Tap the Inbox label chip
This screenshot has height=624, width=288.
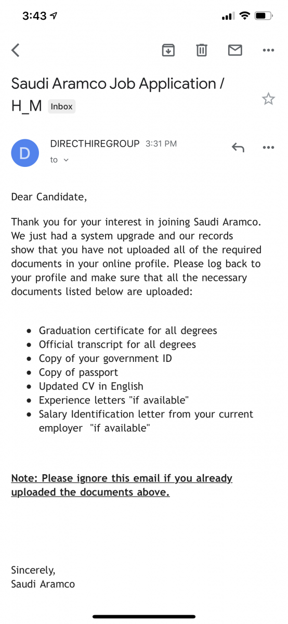(x=62, y=107)
